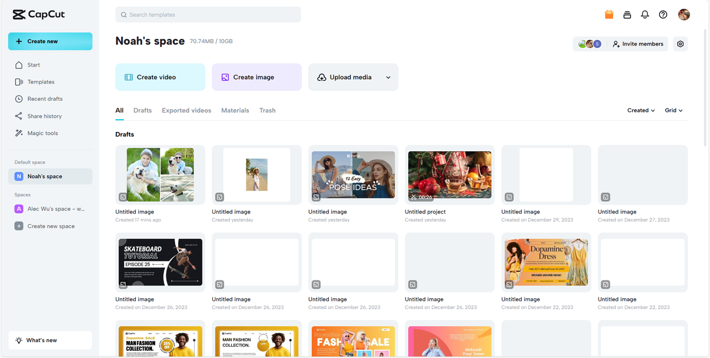Screen dimensions: 710x358
Task: Open the help question mark icon
Action: pyautogui.click(x=663, y=15)
